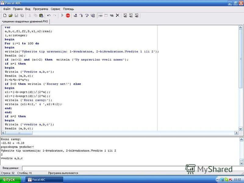Click the first window layout icon
Image resolution: width=244 pixels, height=183 pixels.
125,16
